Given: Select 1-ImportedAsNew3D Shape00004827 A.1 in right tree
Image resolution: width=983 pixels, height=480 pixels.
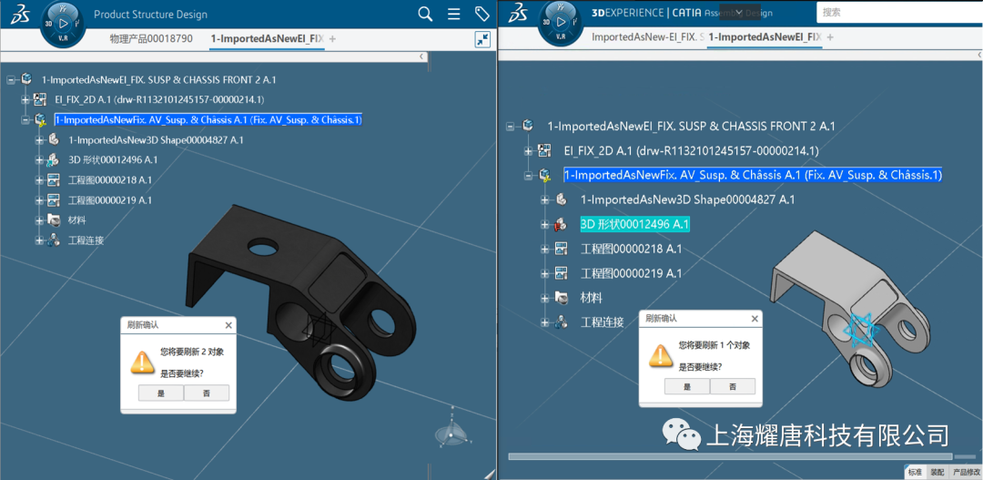Looking at the screenshot, I should pos(688,199).
